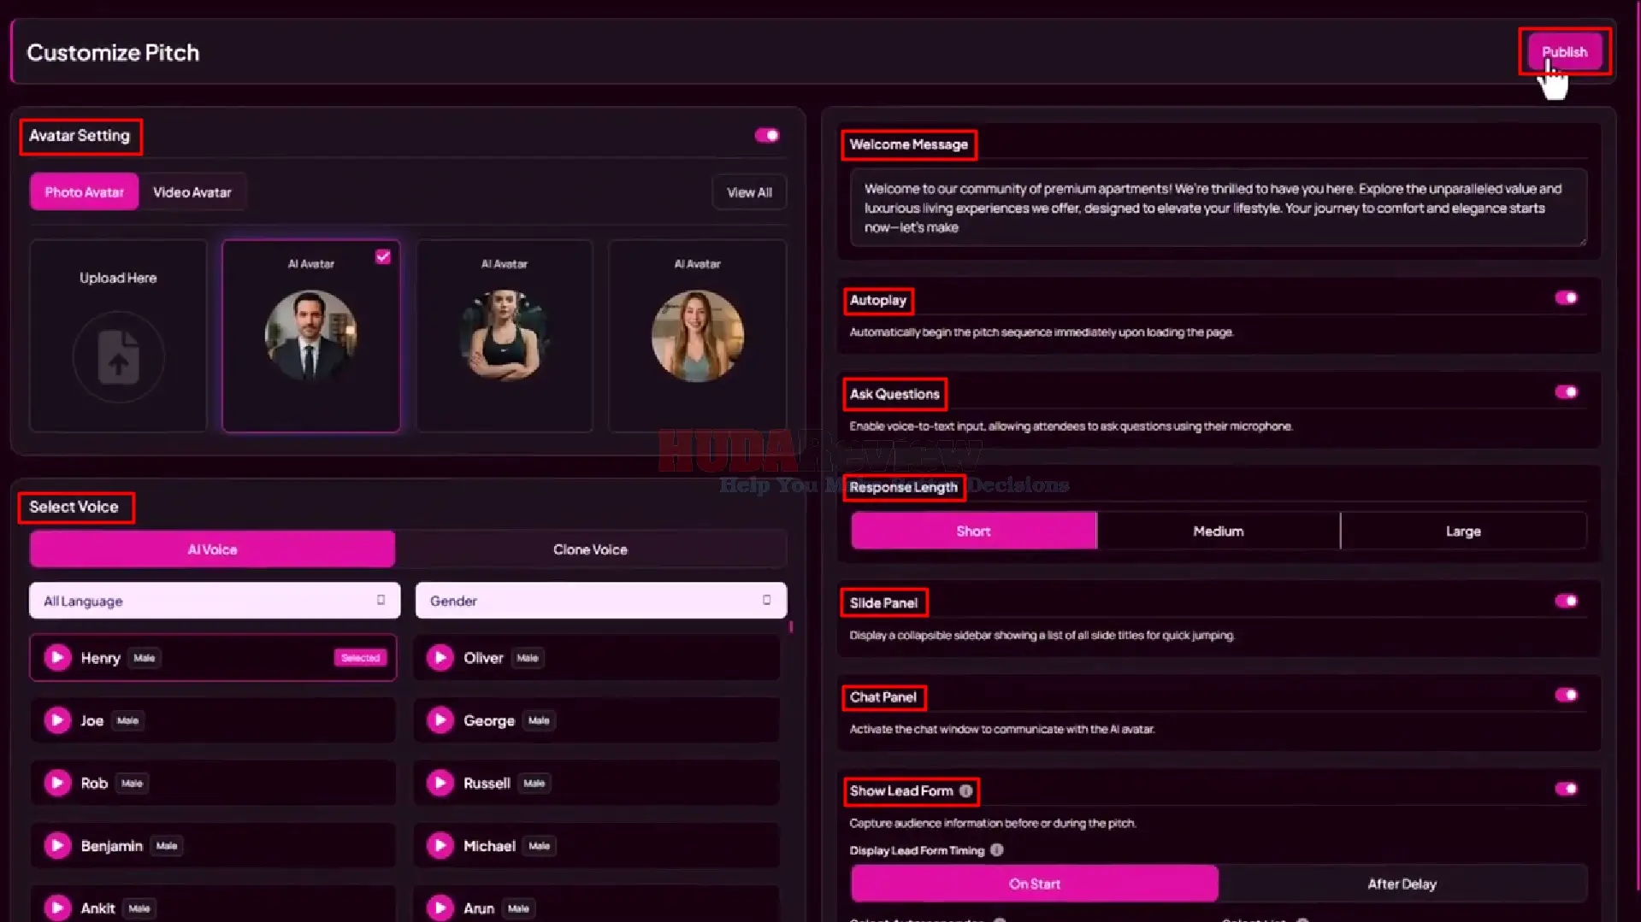The height and width of the screenshot is (922, 1641).
Task: Select the Clone Voice tab
Action: [590, 549]
